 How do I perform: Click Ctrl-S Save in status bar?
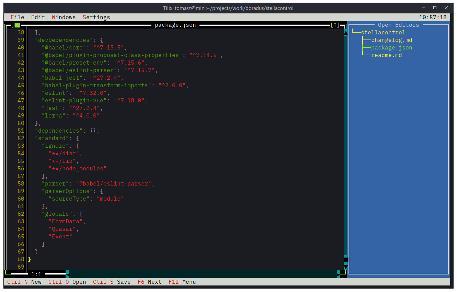click(x=112, y=282)
